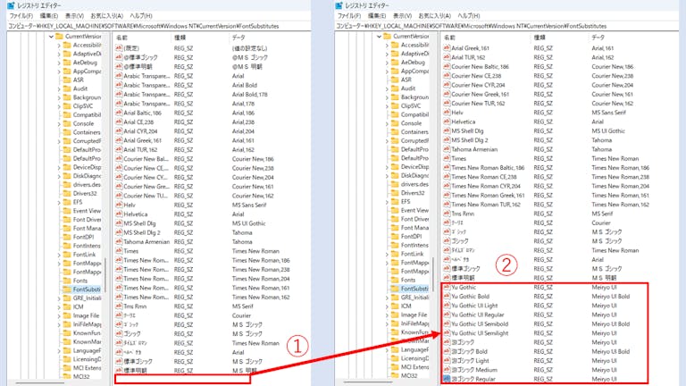Select the Yu Gothic UI Light value icon
The height and width of the screenshot is (386, 686).
pyautogui.click(x=447, y=306)
